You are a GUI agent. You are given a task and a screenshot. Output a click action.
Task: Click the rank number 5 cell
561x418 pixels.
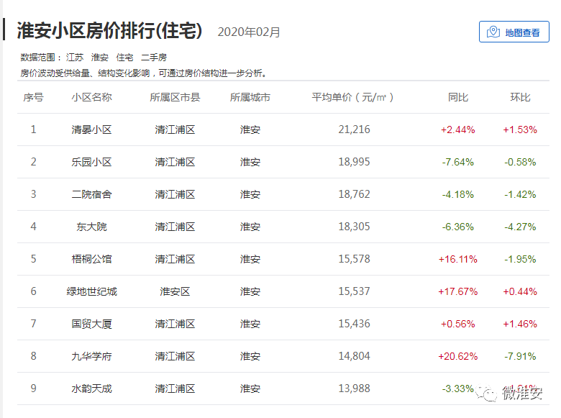coord(33,259)
